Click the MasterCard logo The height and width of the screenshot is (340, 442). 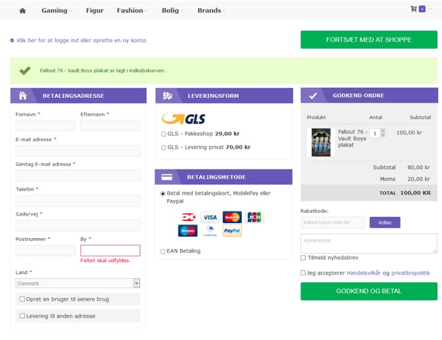coord(232,217)
